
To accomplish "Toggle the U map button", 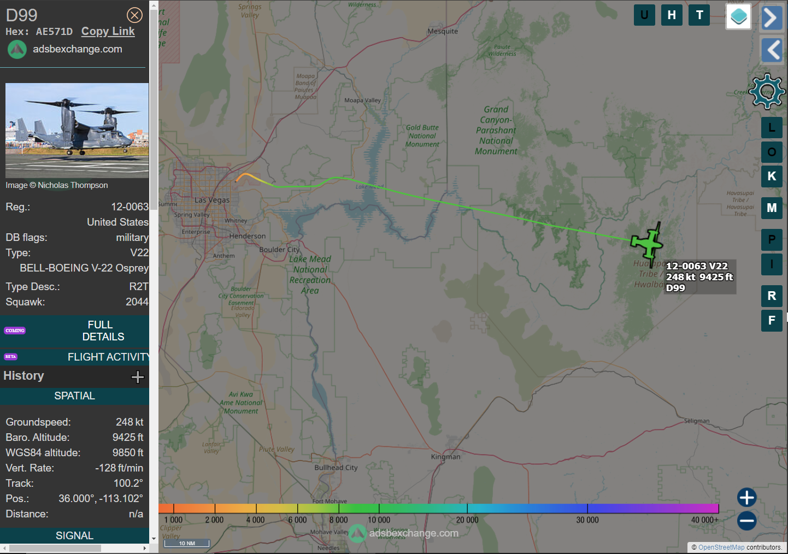I will coord(644,15).
